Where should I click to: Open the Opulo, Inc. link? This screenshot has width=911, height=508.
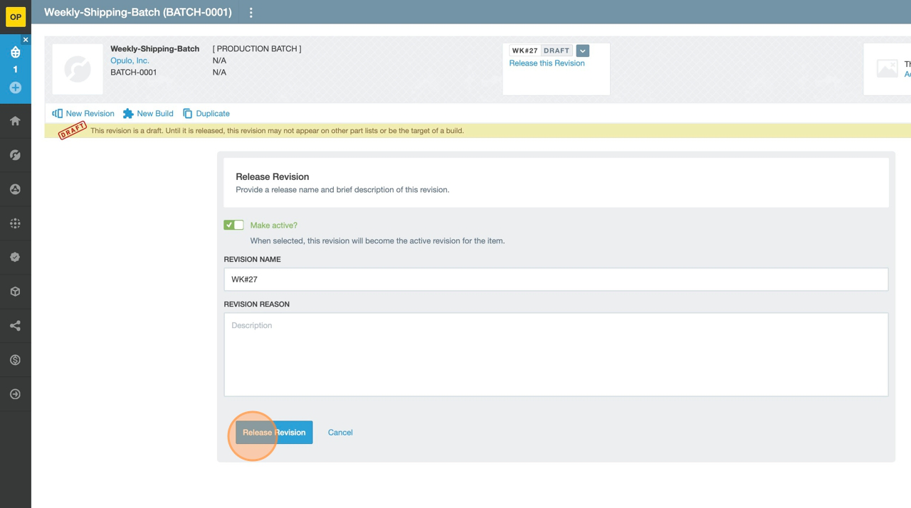(x=130, y=60)
